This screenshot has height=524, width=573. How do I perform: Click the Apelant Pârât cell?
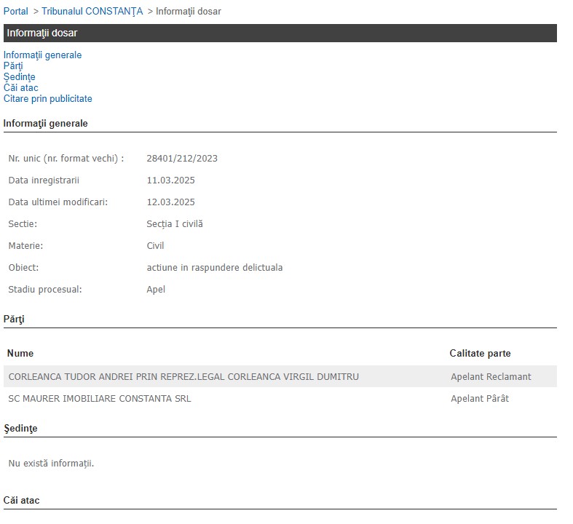(479, 399)
